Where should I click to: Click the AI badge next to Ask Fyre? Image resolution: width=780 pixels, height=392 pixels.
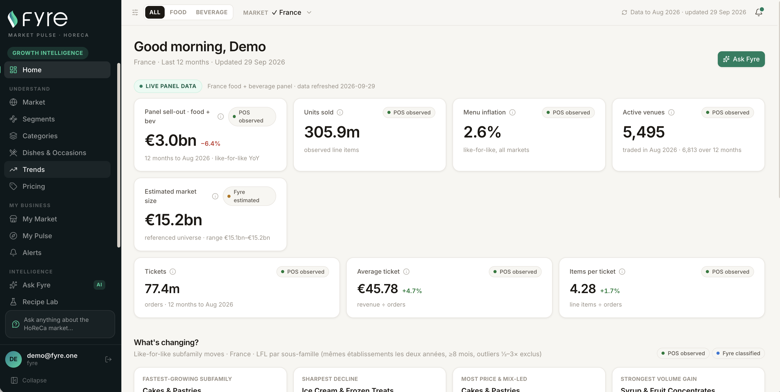(99, 285)
